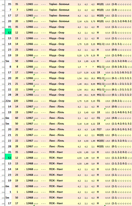Select the 6,5 odds cell in row 203
The image size is (132, 206).
click(x=79, y=129)
